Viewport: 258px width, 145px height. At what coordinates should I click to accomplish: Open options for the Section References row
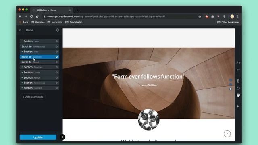[56, 83]
